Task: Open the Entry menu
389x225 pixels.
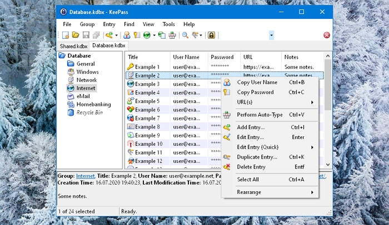Action: coord(109,24)
